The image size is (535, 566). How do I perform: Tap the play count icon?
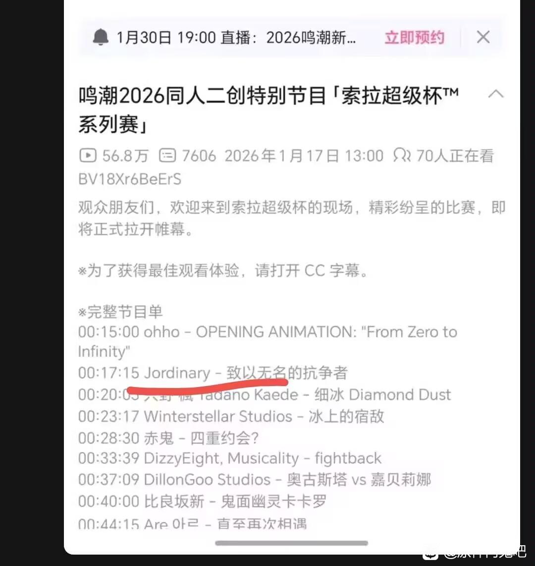(x=88, y=156)
